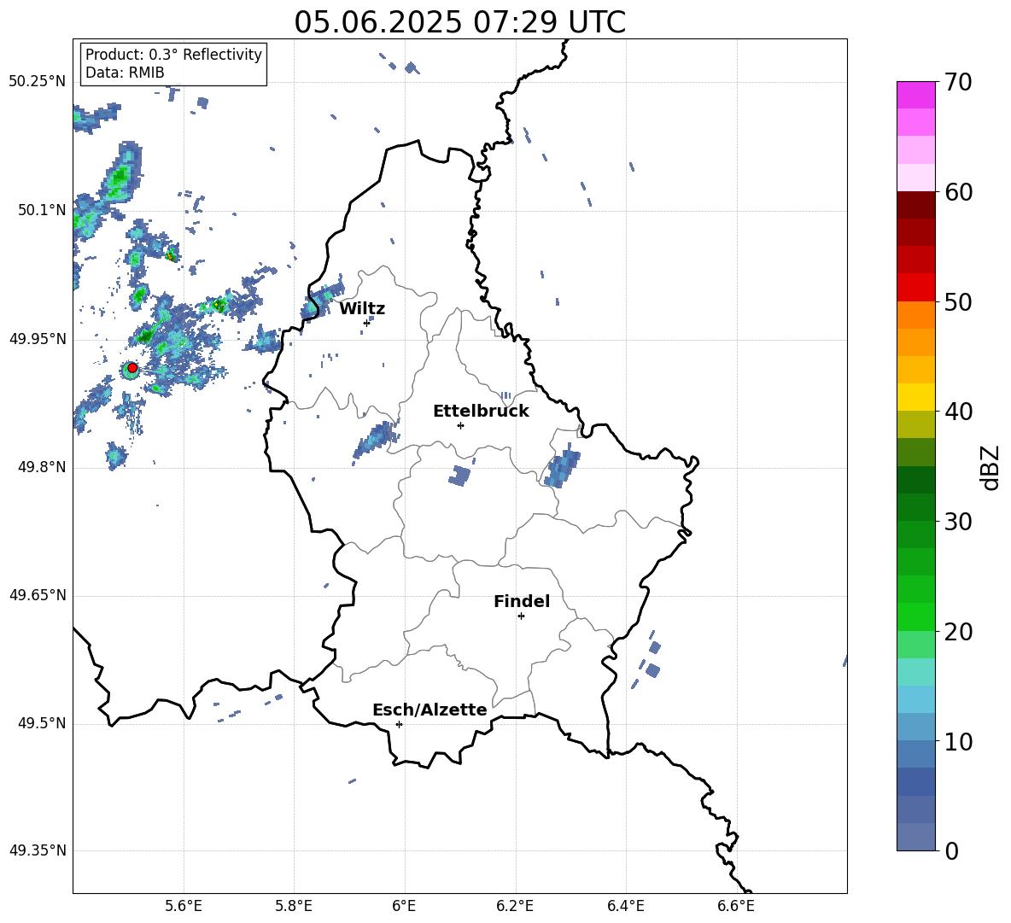The image size is (1011, 923).
Task: Click the Esch/Alzette city label
Action: click(x=430, y=710)
